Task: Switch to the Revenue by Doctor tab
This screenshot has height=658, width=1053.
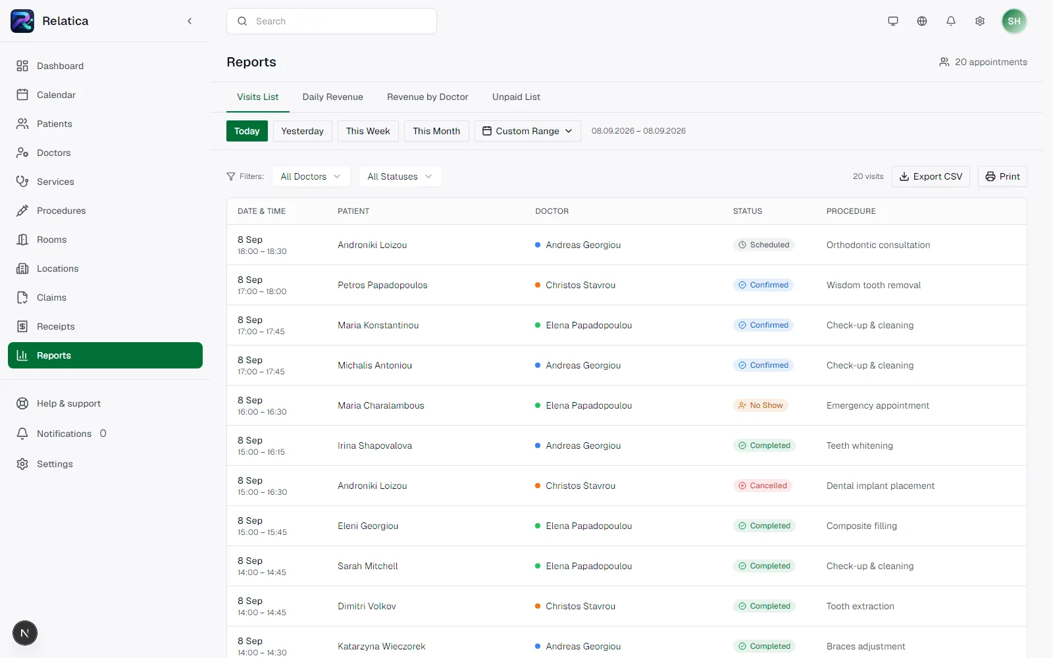Action: [x=428, y=97]
